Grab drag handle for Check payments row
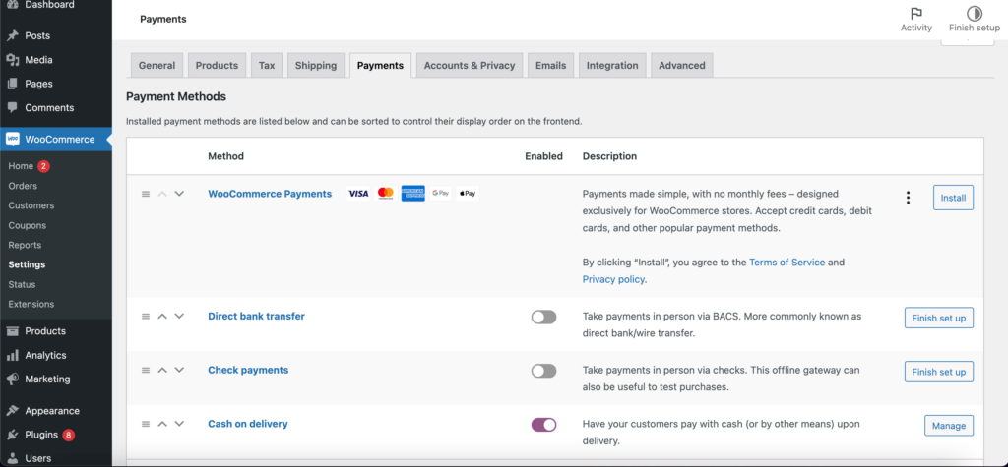Screen dimensions: 1008x467 [x=146, y=371]
